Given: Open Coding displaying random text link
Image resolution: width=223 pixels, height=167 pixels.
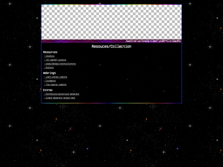Looking at the screenshot, I should (x=59, y=98).
